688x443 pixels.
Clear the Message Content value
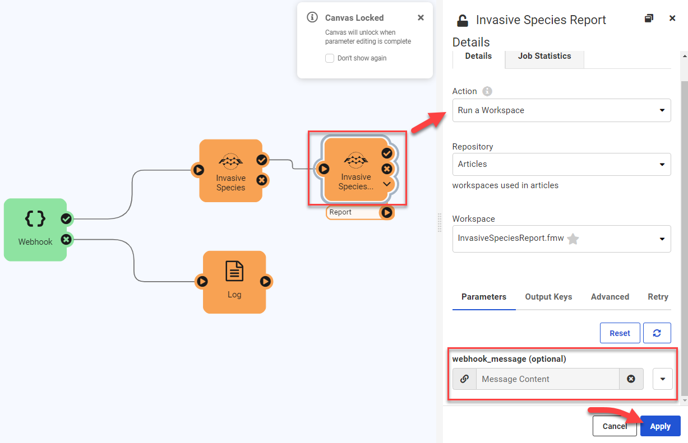point(631,379)
